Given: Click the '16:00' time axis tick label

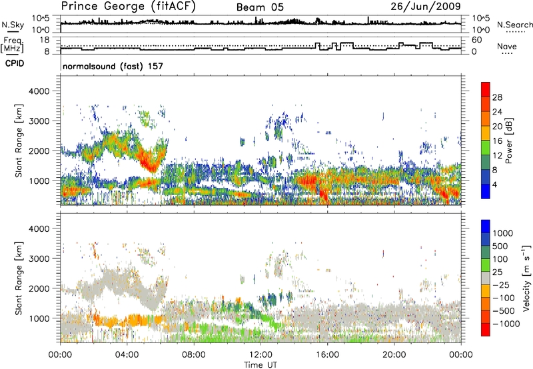Looking at the screenshot, I should click(327, 355).
